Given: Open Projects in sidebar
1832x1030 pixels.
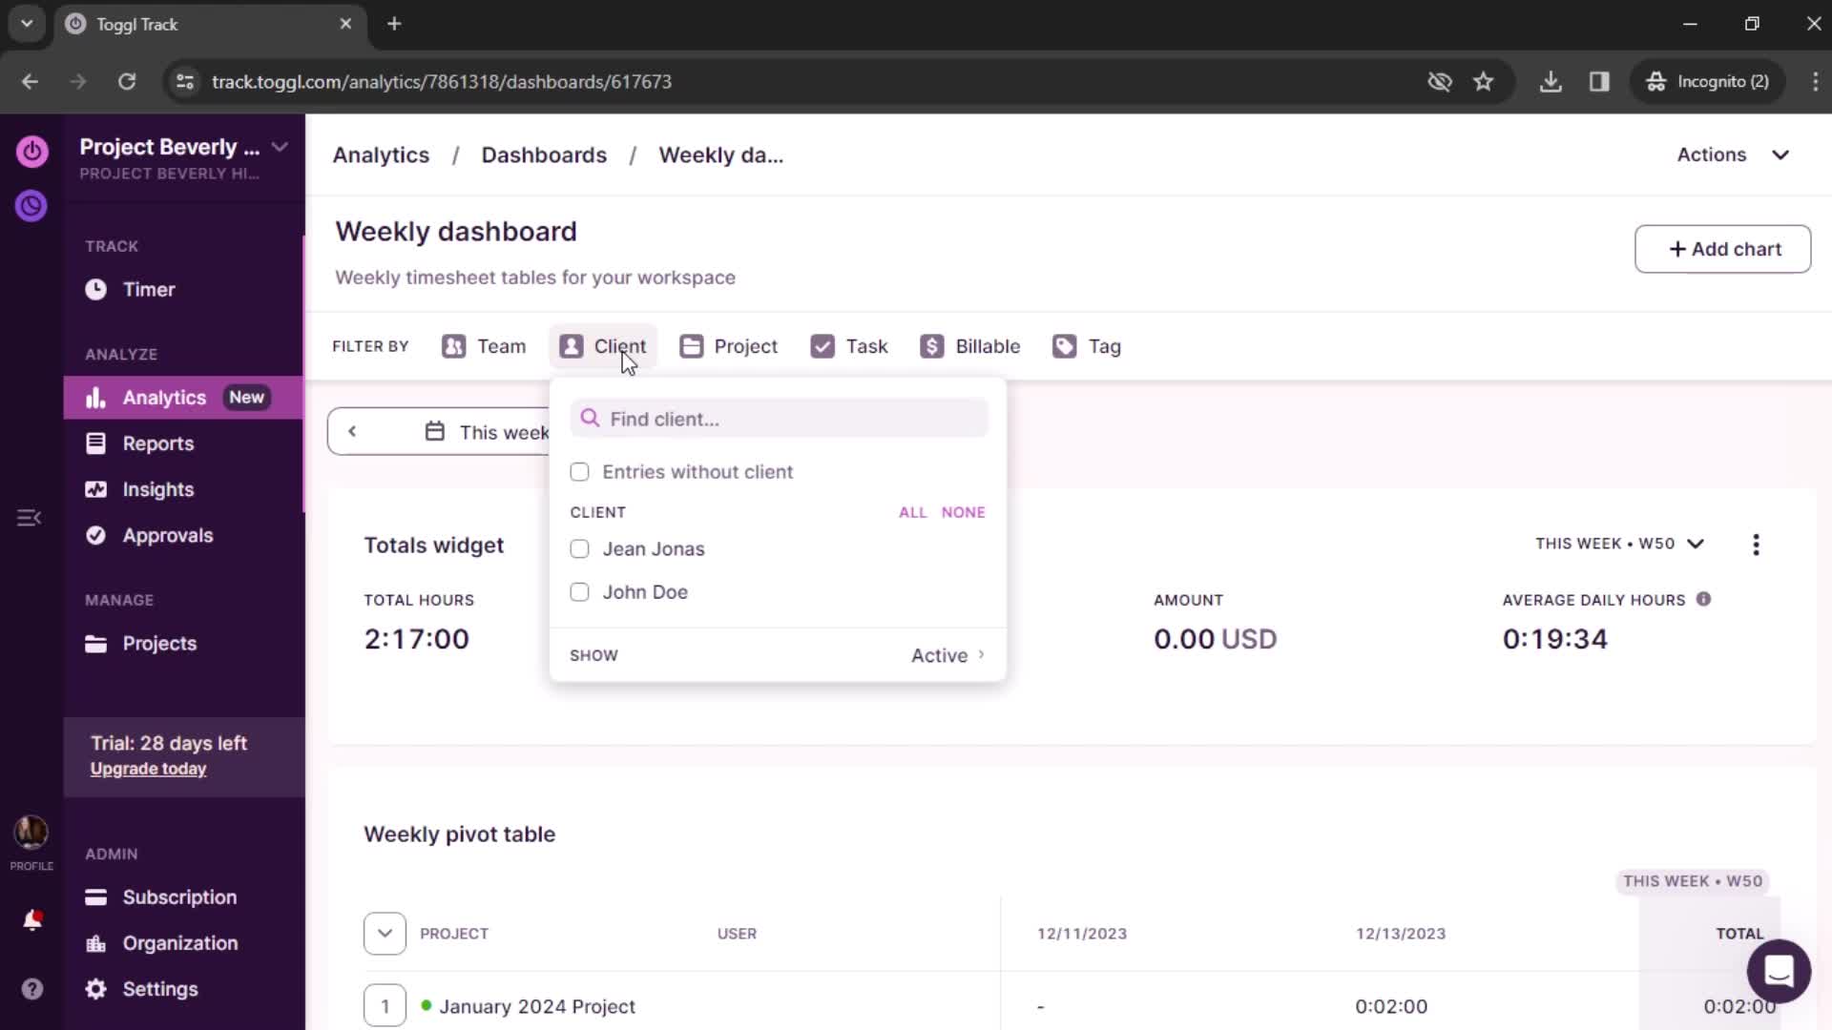Looking at the screenshot, I should click(x=158, y=643).
